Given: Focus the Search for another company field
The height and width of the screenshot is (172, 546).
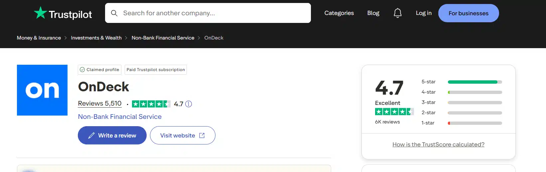Looking at the screenshot, I should pyautogui.click(x=208, y=13).
